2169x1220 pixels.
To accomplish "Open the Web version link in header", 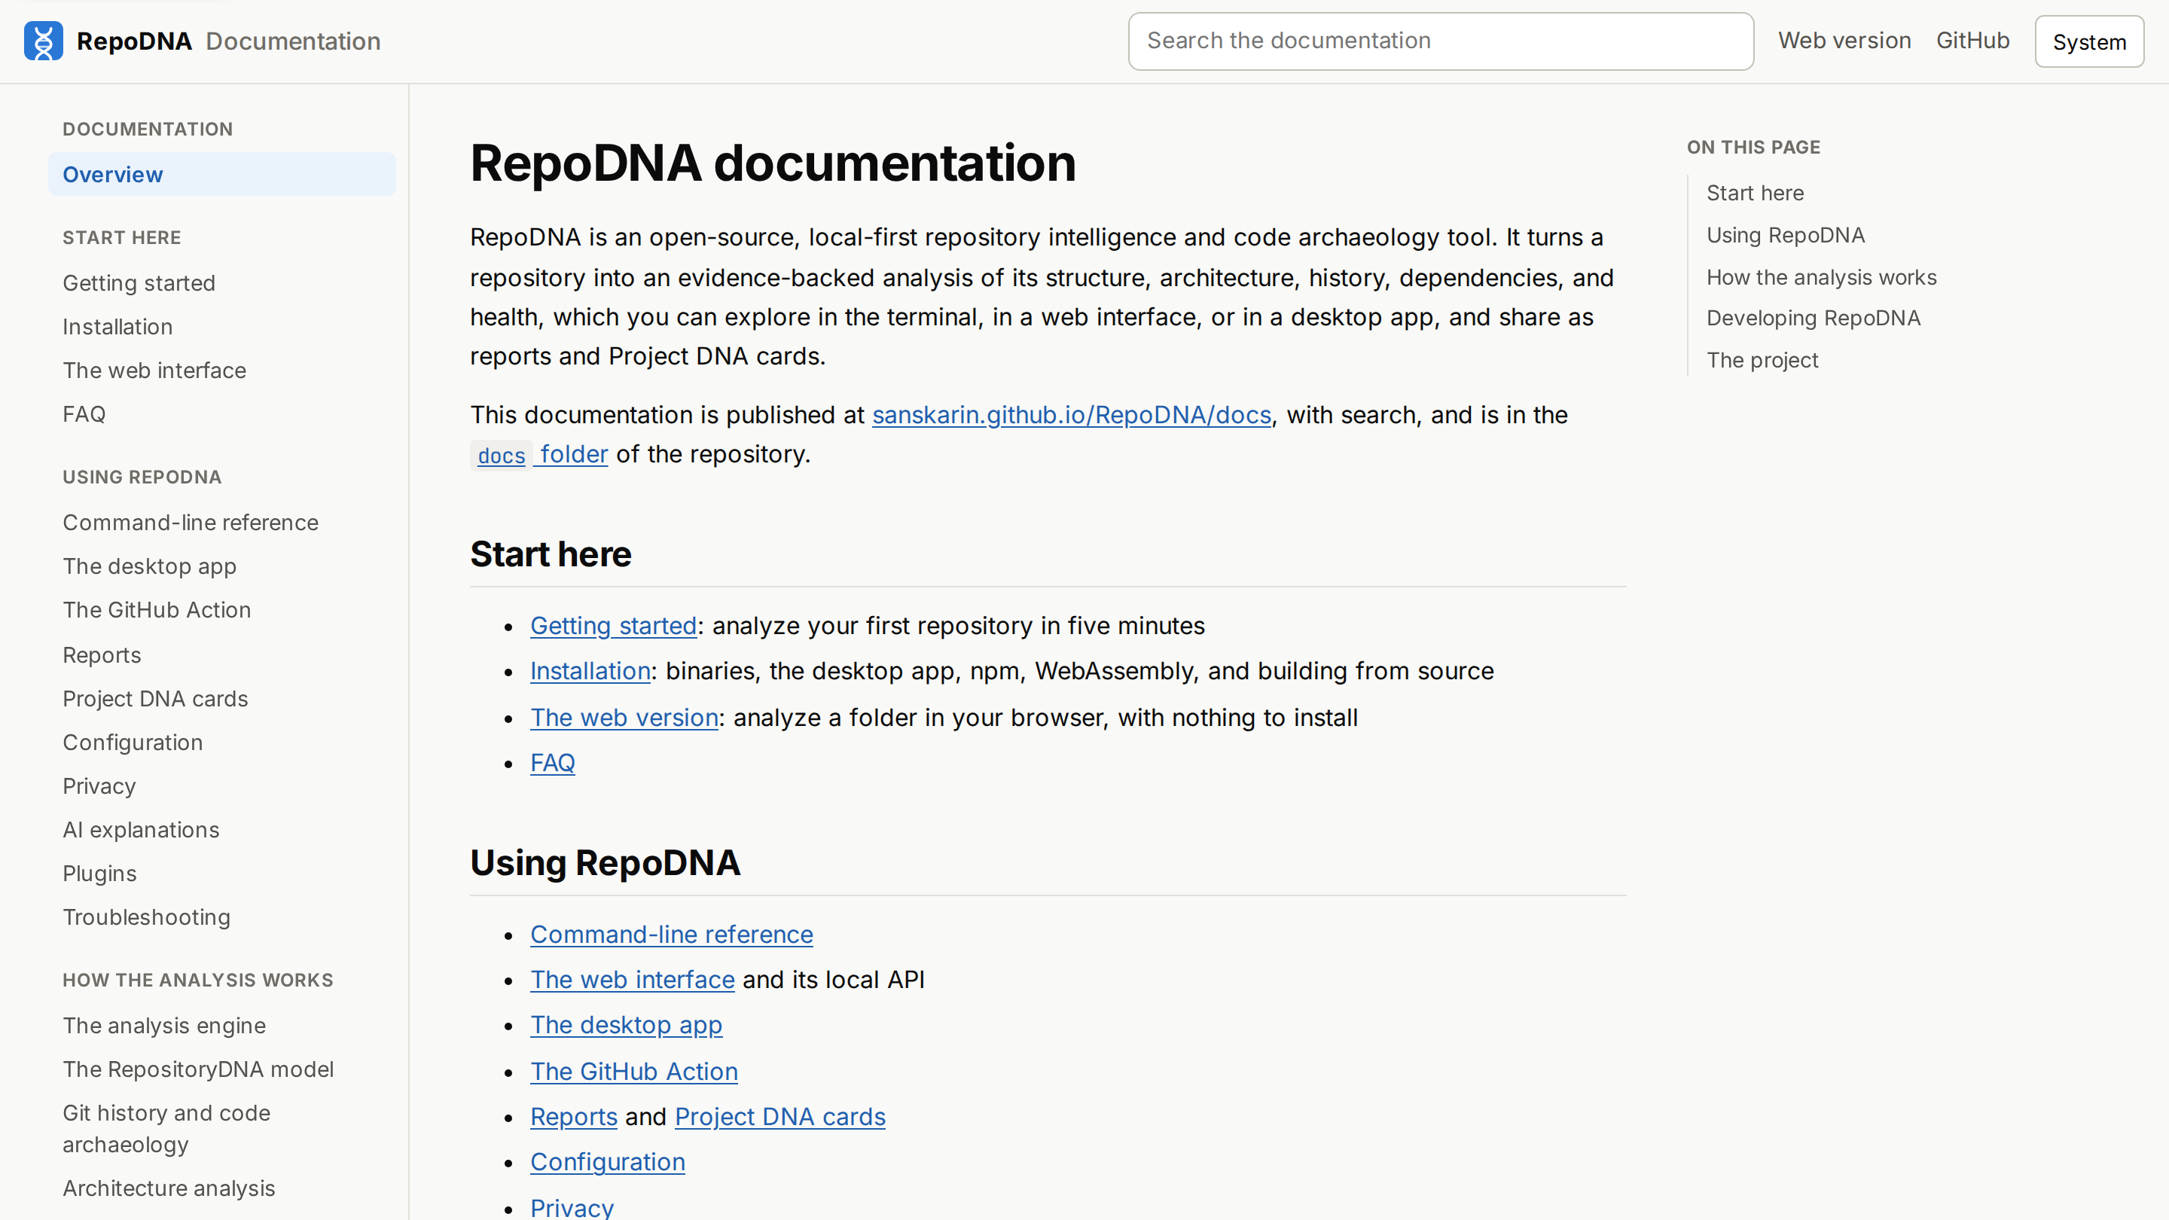I will coord(1844,41).
